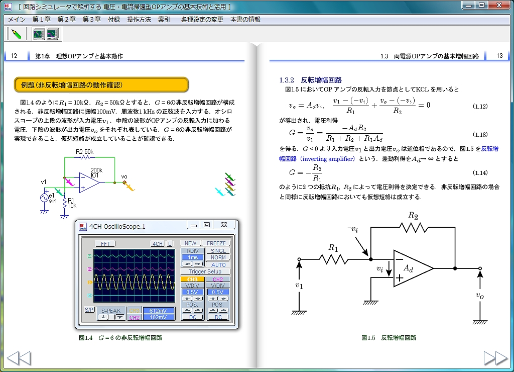Image resolution: width=514 pixels, height=372 pixels.
Task: Click the R1 10k resistor in schematic
Action: pyautogui.click(x=65, y=203)
